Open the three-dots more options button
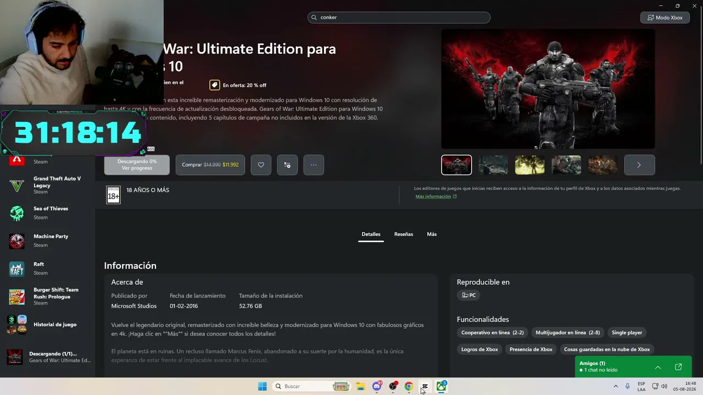703x395 pixels. [x=314, y=165]
